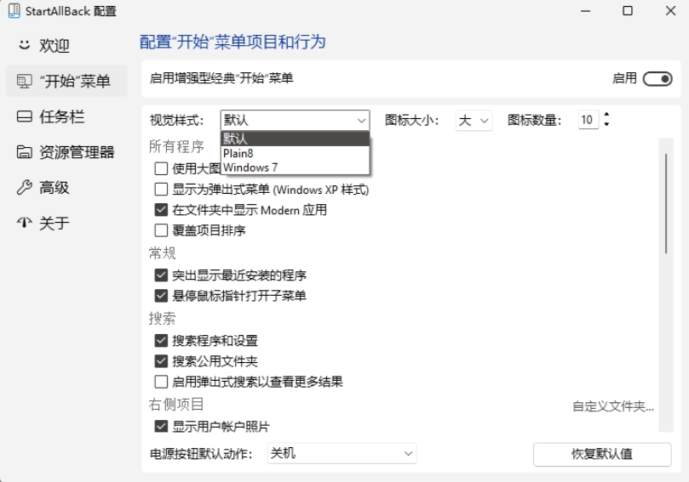The height and width of the screenshot is (482, 689).
Task: Enable 显示为弹出式菜单 (Windows XP 样式) checkbox
Action: point(161,190)
